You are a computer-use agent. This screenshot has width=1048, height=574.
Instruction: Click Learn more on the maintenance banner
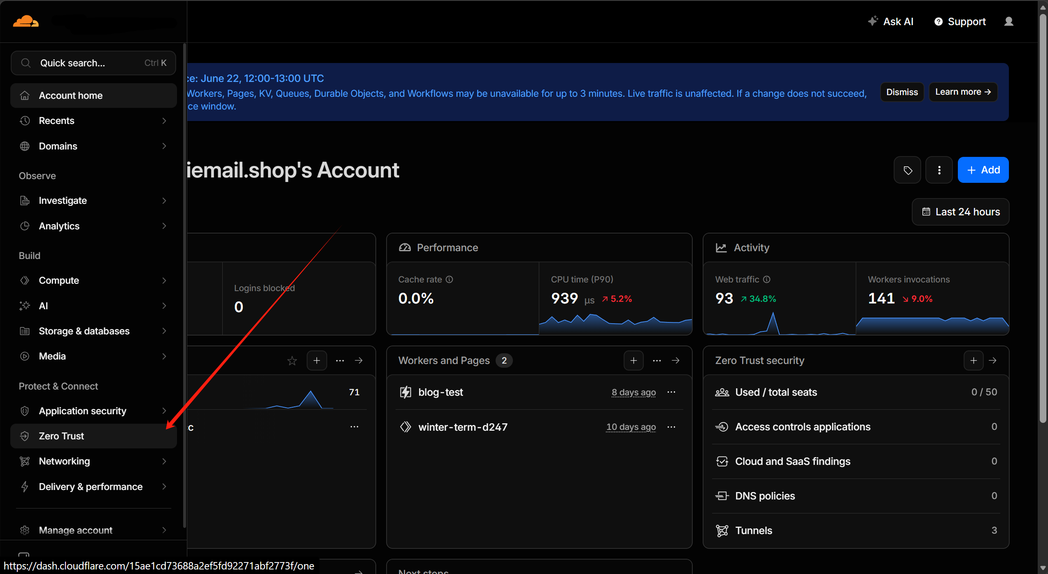pyautogui.click(x=963, y=92)
